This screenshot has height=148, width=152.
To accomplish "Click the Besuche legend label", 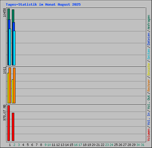I will (x=148, y=69).
